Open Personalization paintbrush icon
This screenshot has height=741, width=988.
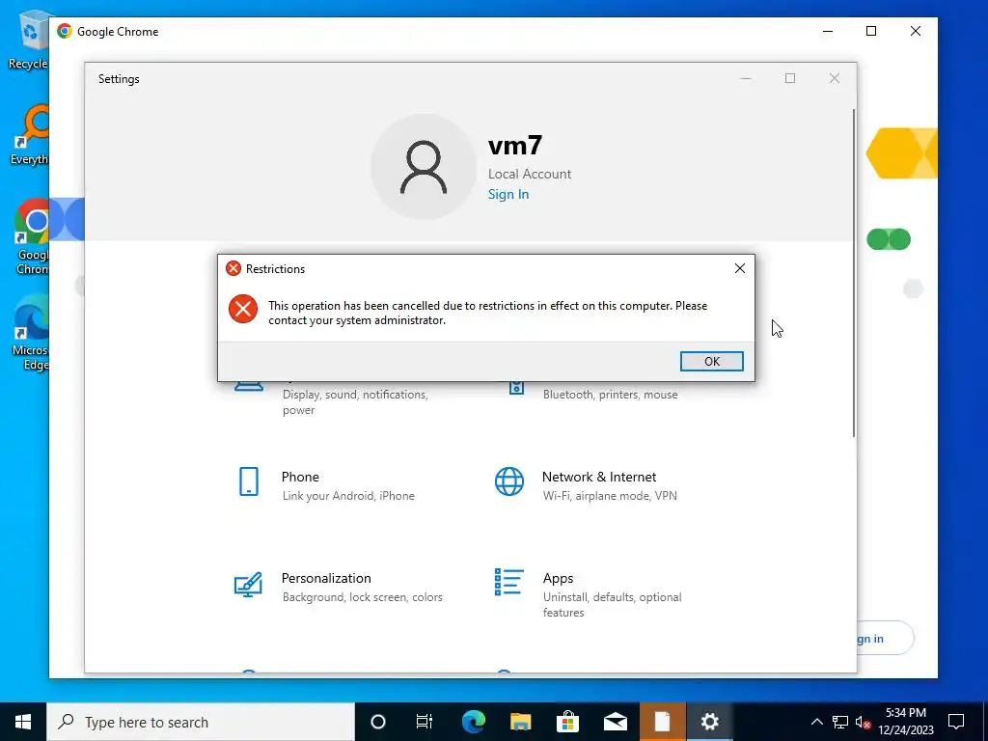(248, 584)
